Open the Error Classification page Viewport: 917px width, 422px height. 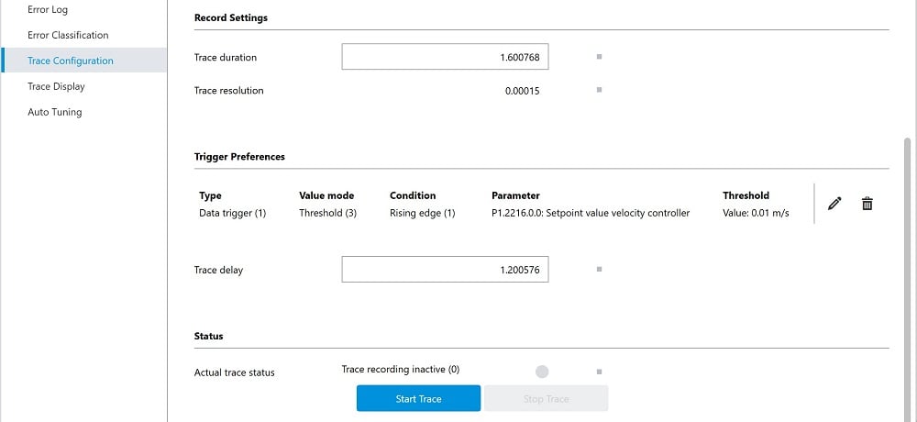pos(68,35)
